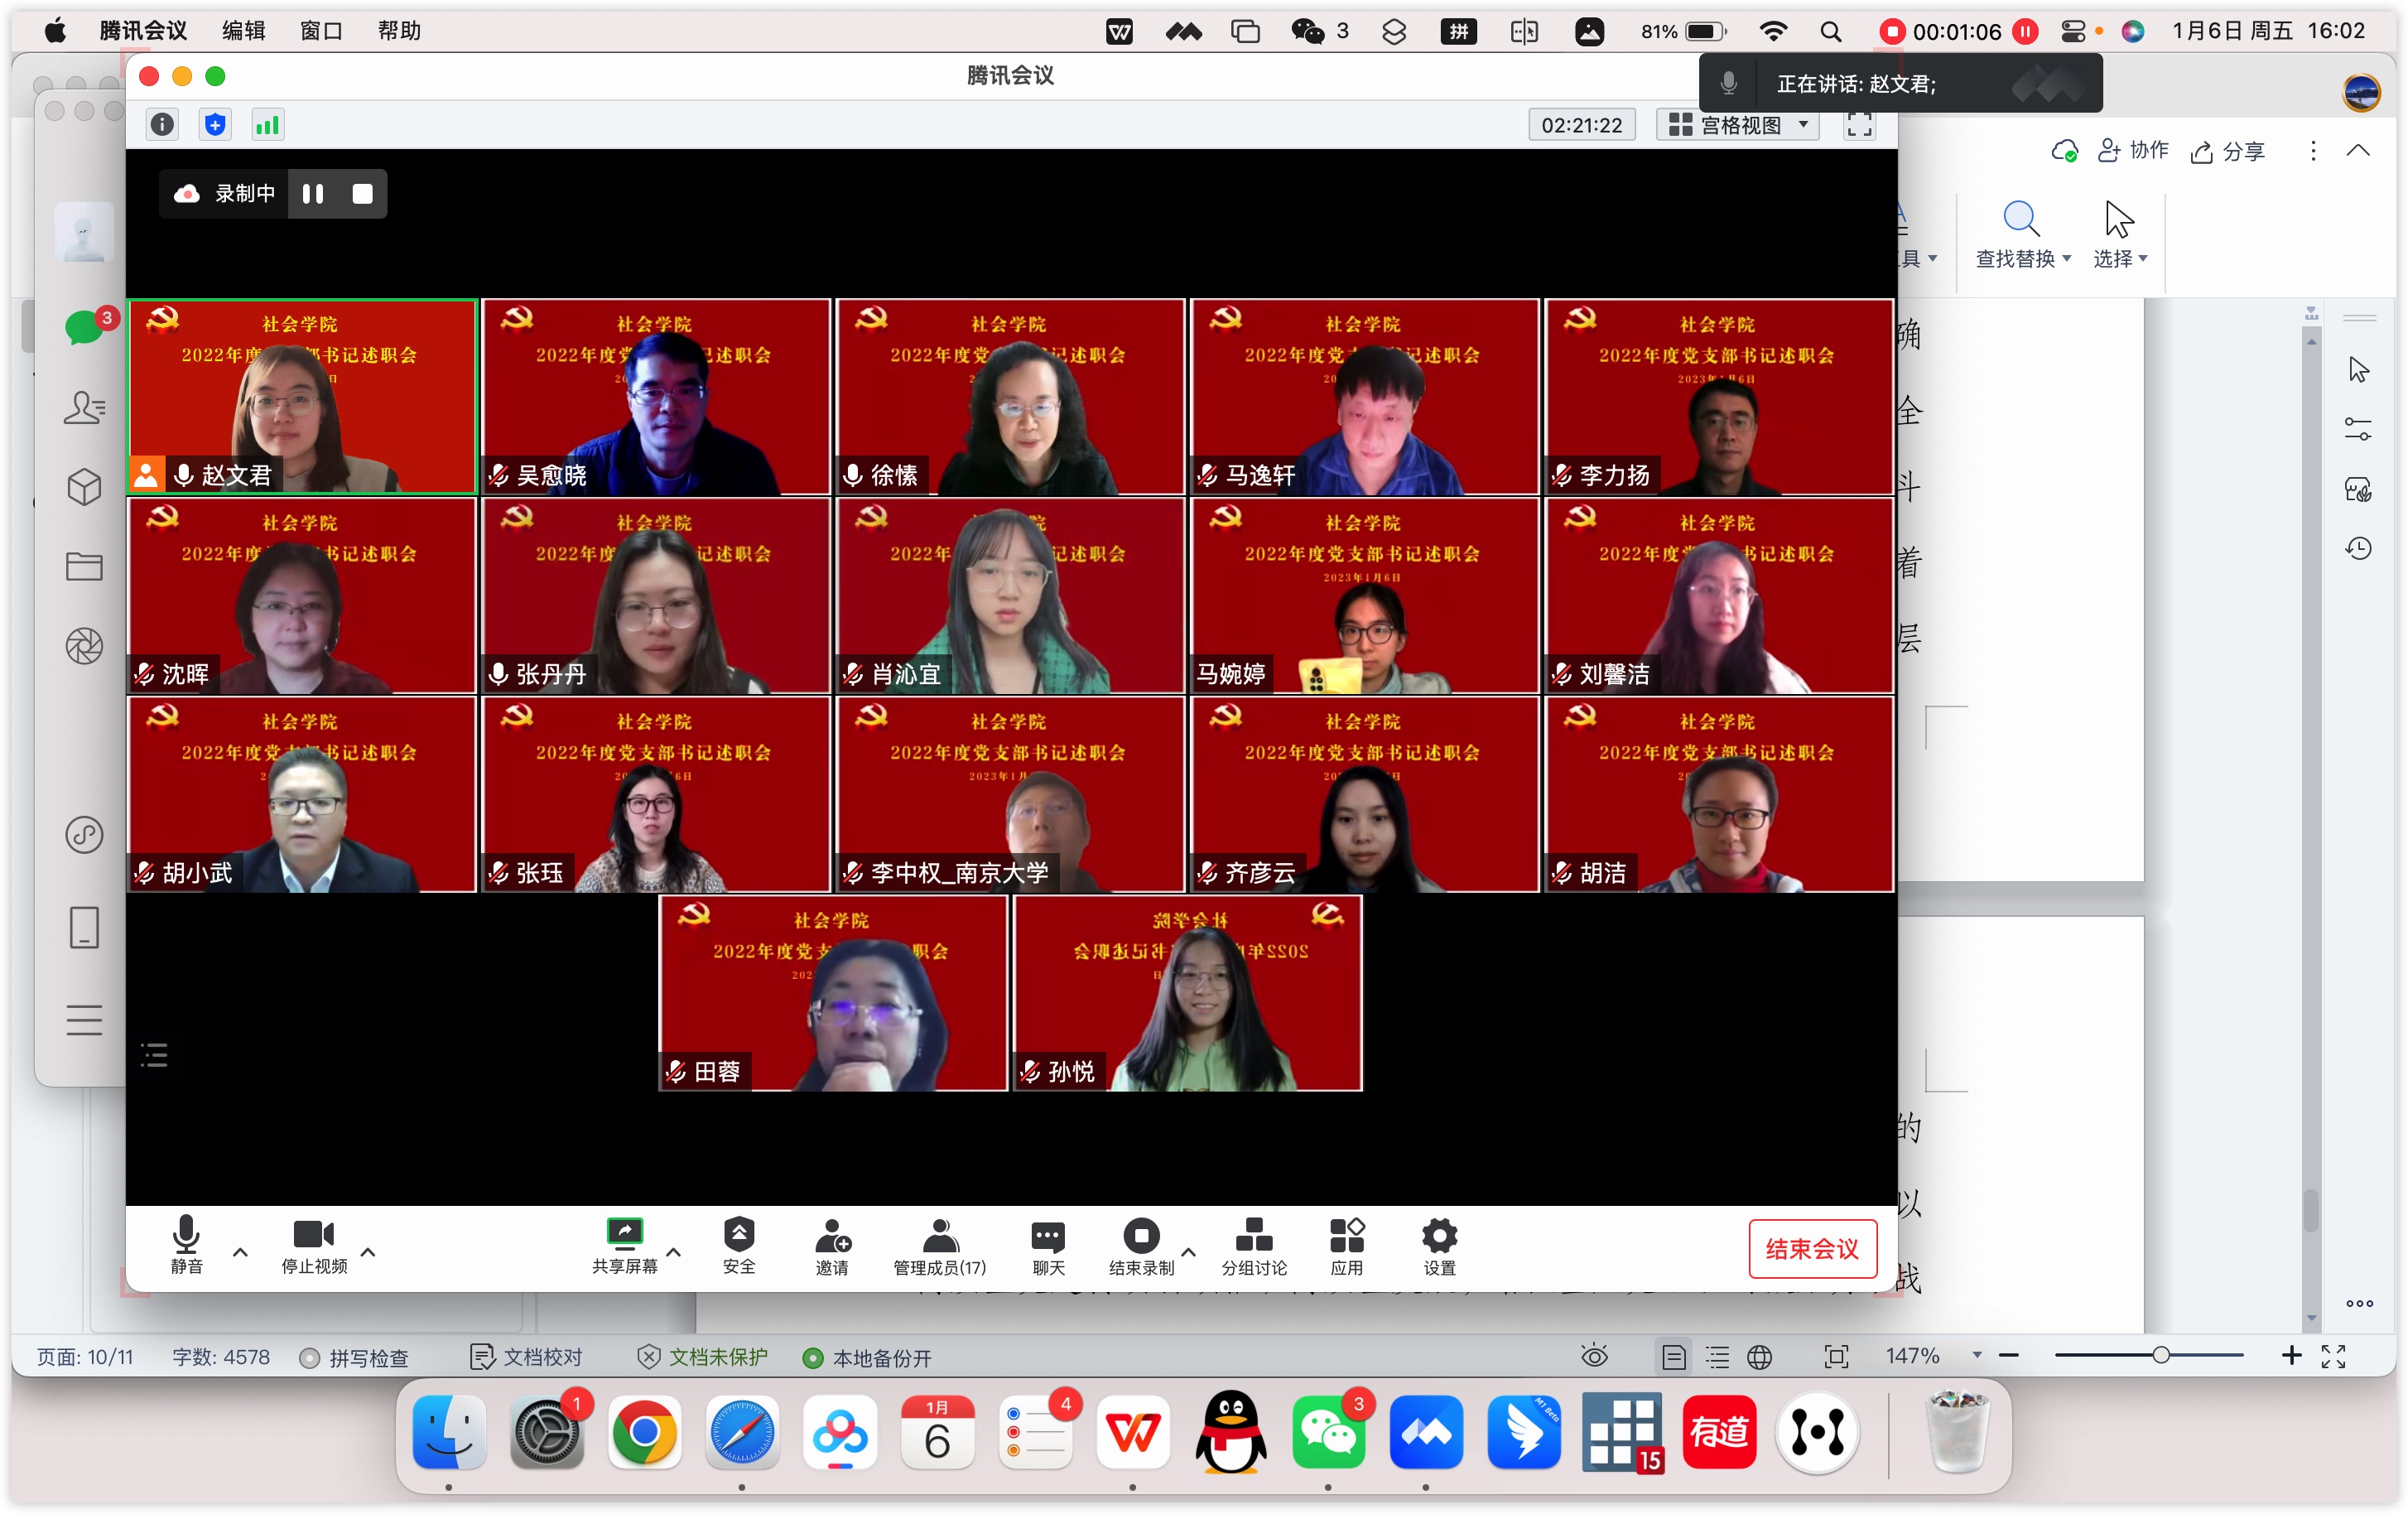Adjust the document zoom slider

click(x=2160, y=1356)
